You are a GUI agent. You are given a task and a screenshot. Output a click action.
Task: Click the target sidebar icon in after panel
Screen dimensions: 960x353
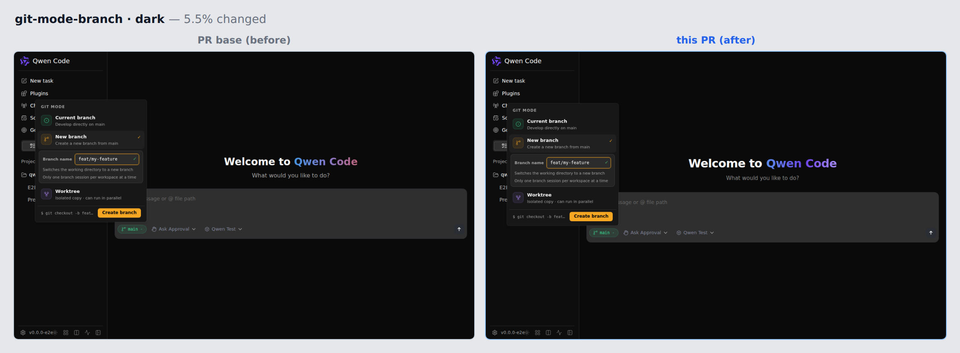pos(496,130)
